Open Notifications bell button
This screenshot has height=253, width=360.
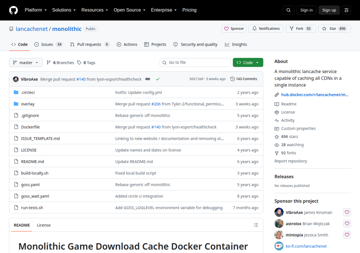tap(266, 29)
